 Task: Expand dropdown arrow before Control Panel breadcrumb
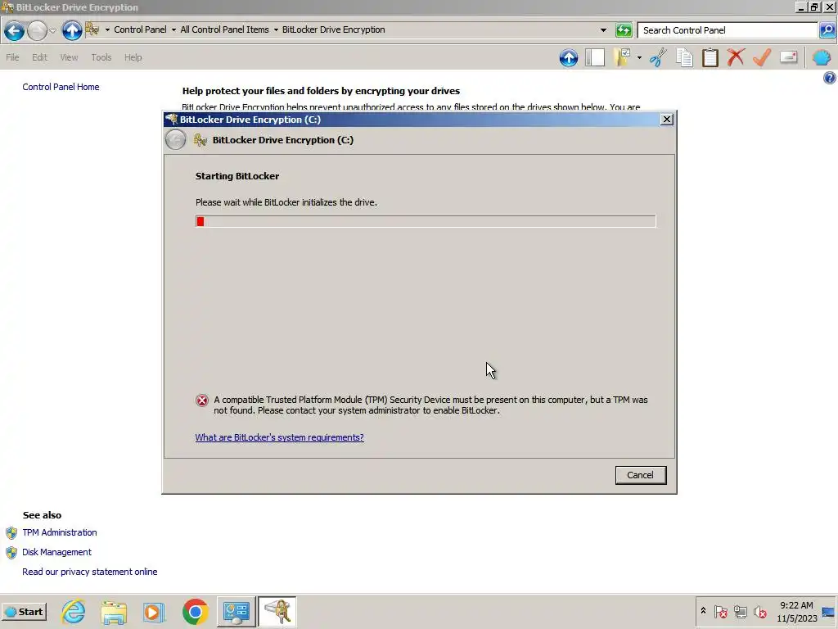(x=107, y=30)
